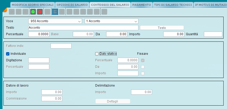Click Percentuale field under Dato statico
The image size is (227, 109).
click(x=128, y=60)
